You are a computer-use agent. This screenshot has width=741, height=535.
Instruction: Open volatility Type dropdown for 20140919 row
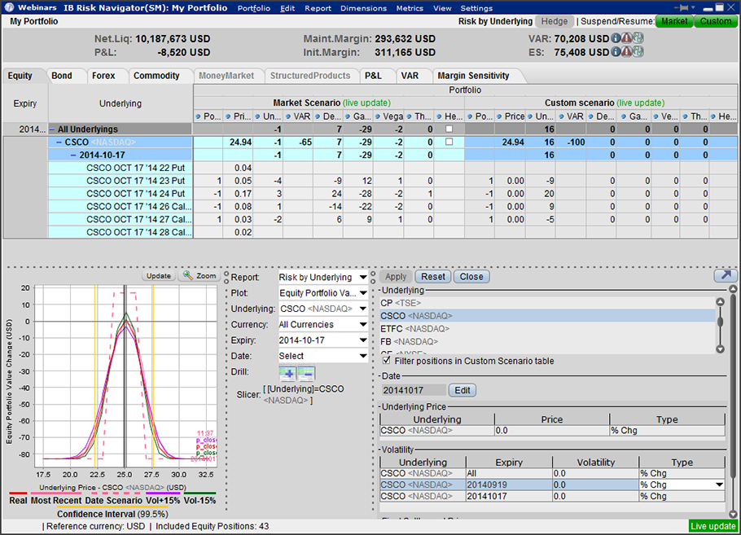[719, 485]
